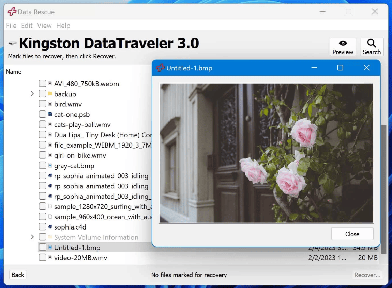Close preview window using the X icon

(x=366, y=68)
